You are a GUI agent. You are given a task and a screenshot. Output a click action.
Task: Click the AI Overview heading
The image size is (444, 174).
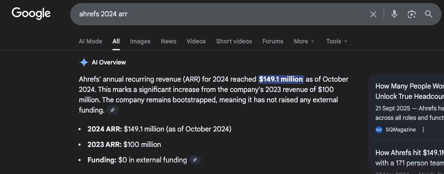pyautogui.click(x=109, y=62)
